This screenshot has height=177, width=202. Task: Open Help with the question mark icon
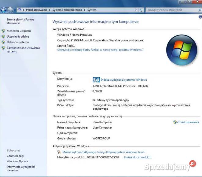[200, 17]
